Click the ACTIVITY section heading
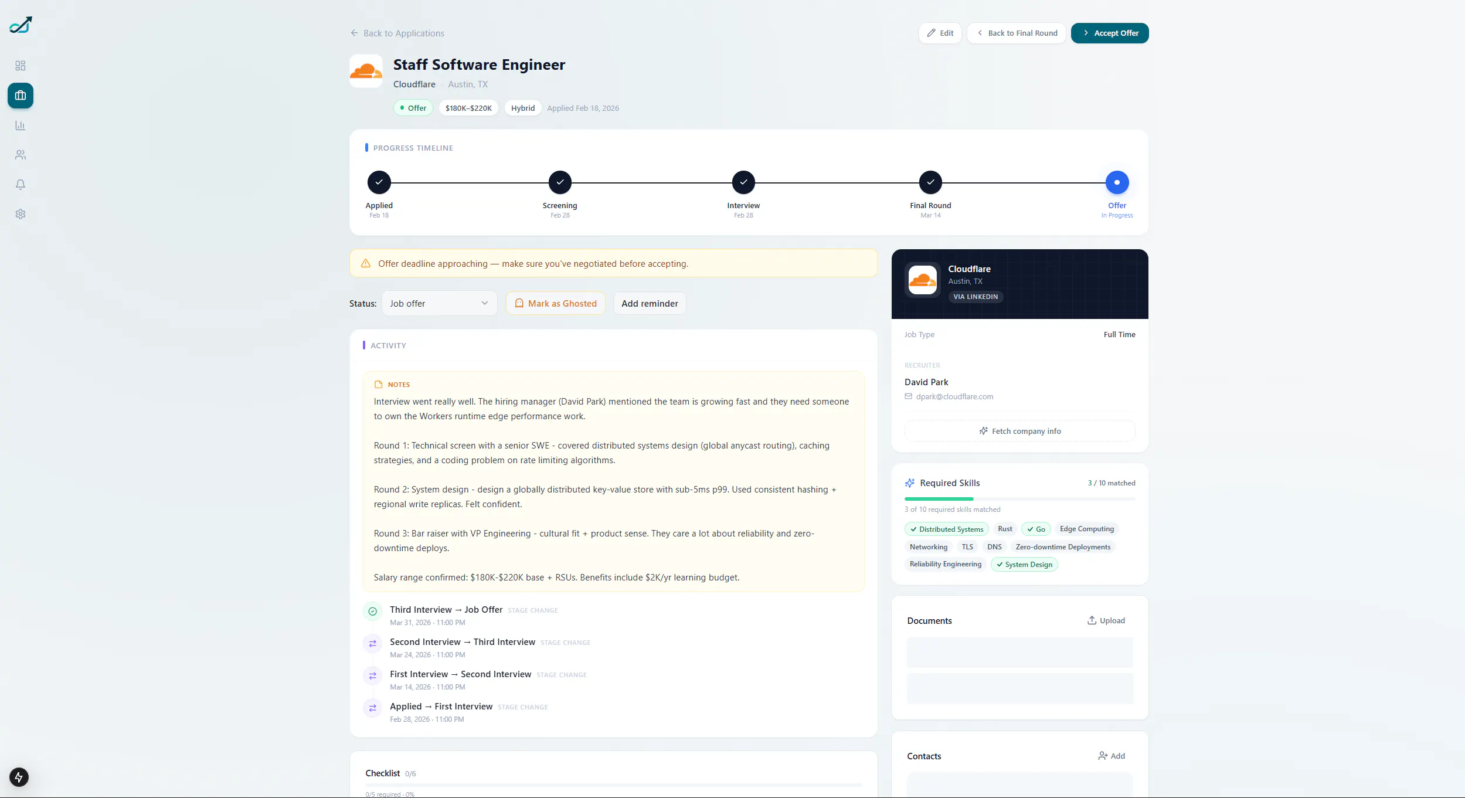Image resolution: width=1465 pixels, height=798 pixels. coord(388,346)
